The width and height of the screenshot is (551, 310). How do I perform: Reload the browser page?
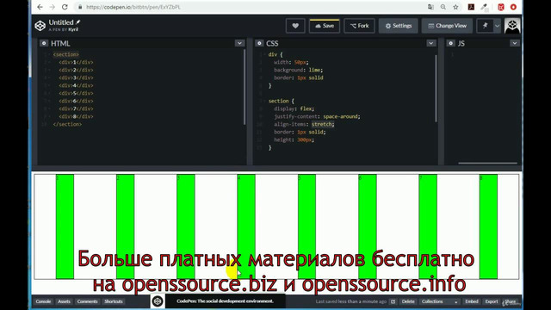(x=65, y=7)
